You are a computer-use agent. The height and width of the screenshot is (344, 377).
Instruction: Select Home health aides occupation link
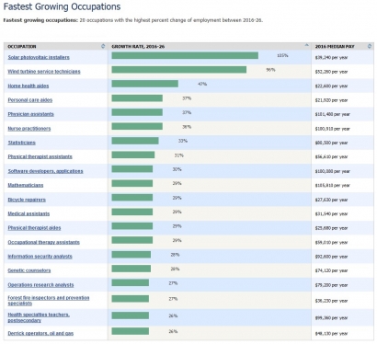29,86
